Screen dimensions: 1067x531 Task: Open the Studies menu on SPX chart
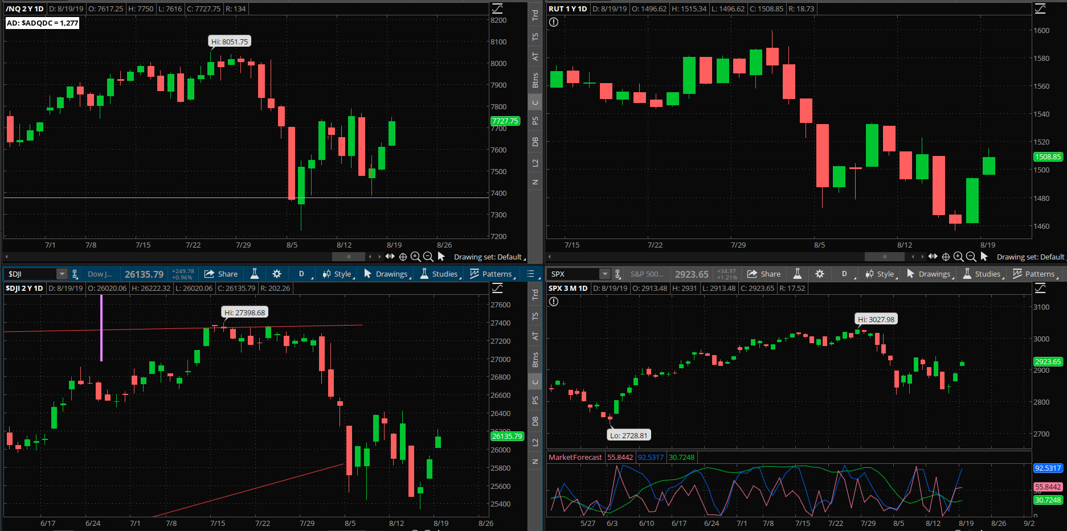pyautogui.click(x=983, y=274)
